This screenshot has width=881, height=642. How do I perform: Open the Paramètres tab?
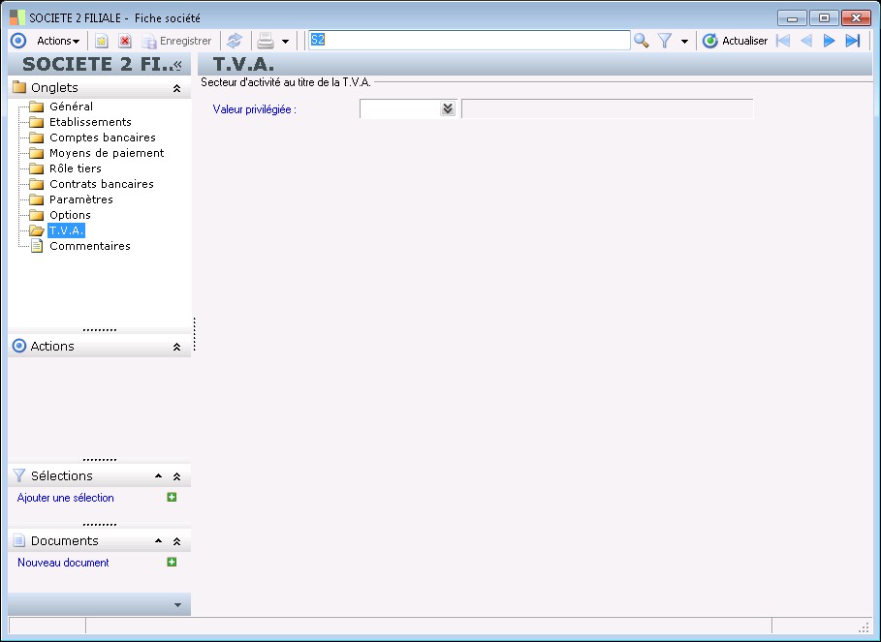[x=80, y=199]
